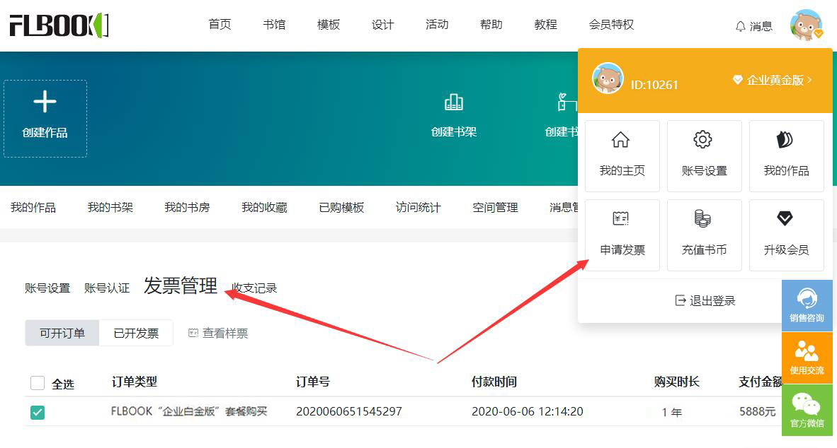Open 充值书币 coins tile
The height and width of the screenshot is (448, 837).
pyautogui.click(x=704, y=235)
